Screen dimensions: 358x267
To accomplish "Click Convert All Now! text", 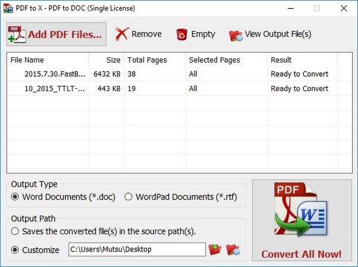I will (x=301, y=254).
